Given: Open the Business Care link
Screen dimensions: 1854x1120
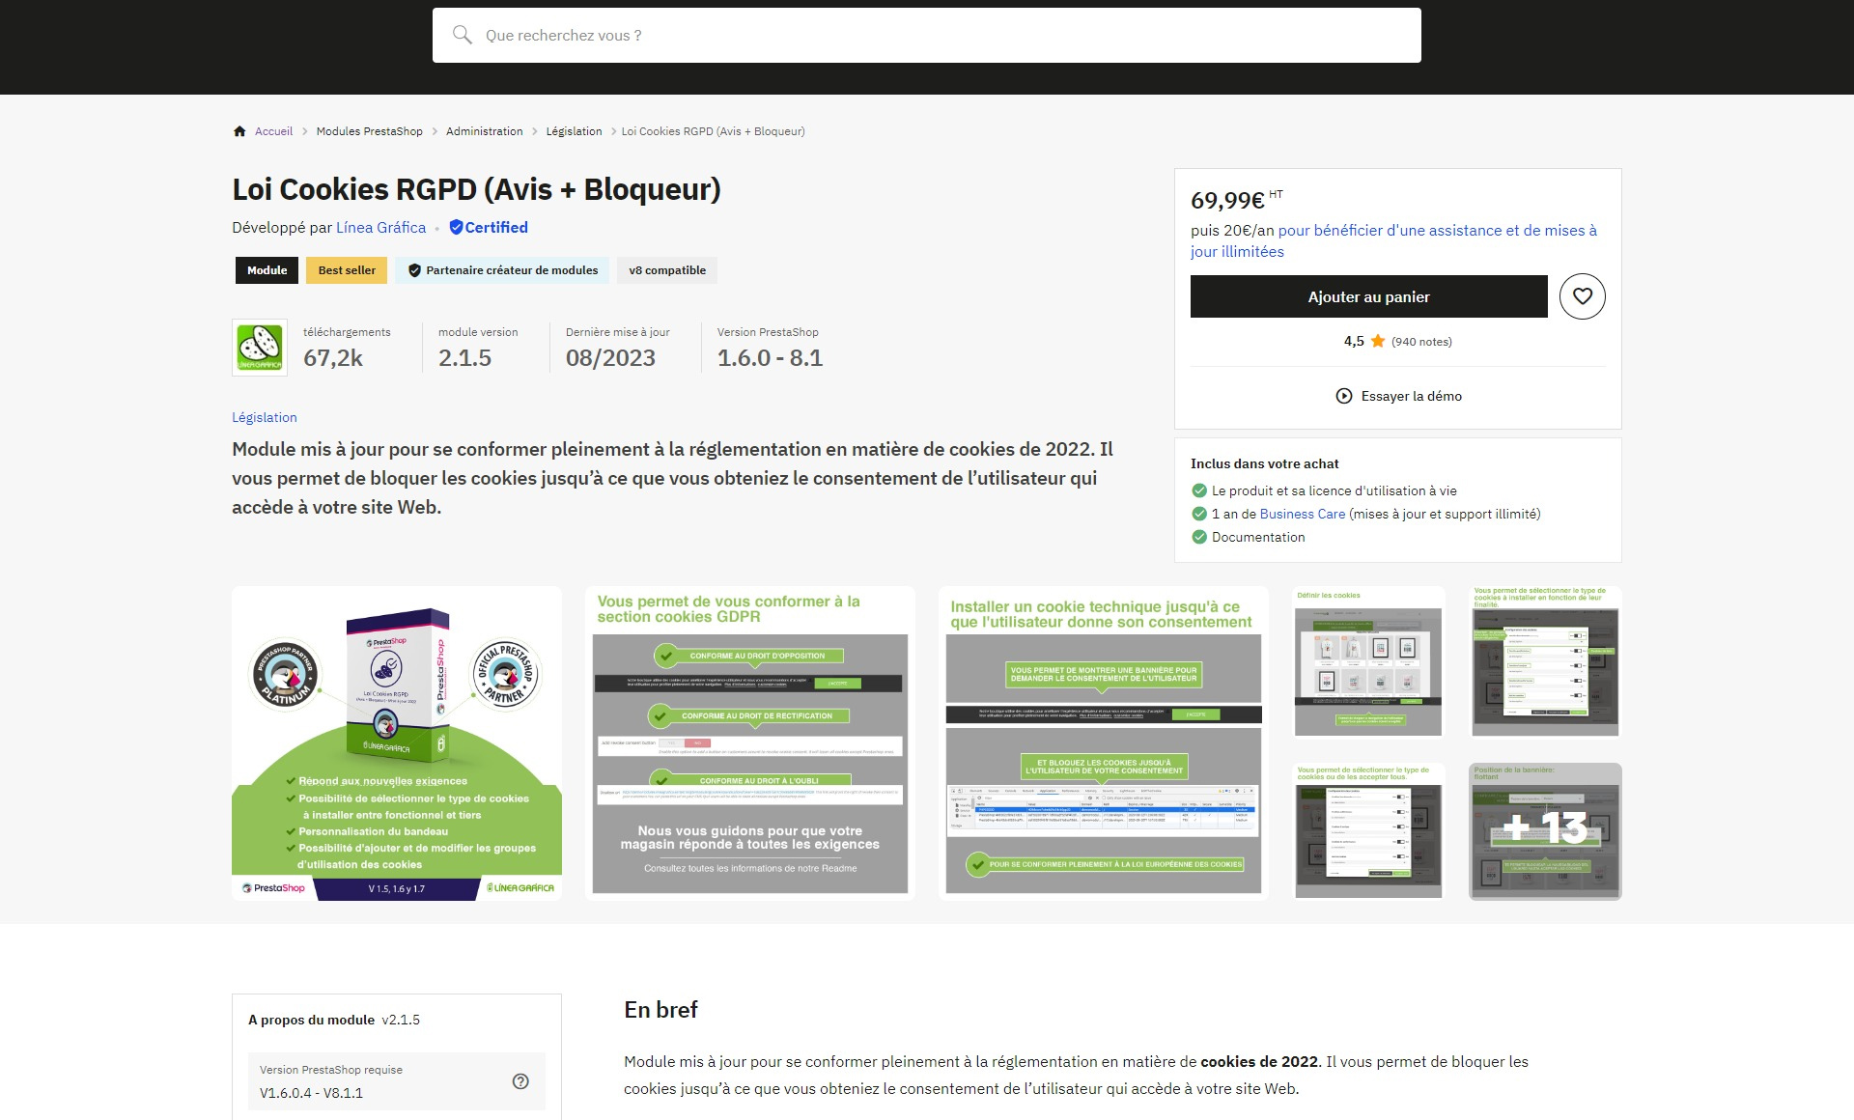Looking at the screenshot, I should (x=1302, y=514).
